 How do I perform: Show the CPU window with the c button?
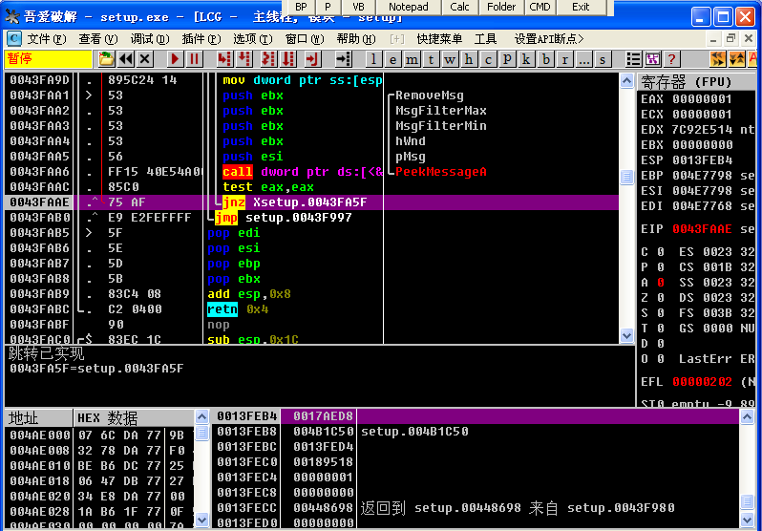click(488, 59)
